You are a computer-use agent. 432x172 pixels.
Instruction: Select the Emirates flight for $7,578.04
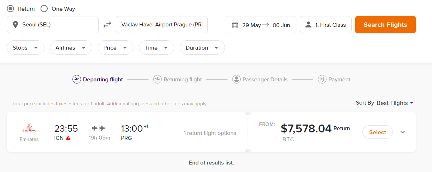click(377, 132)
